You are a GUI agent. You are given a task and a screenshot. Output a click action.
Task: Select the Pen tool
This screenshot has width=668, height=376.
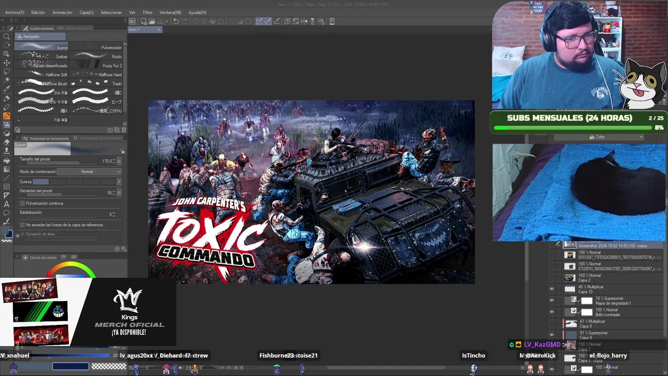tap(7, 98)
